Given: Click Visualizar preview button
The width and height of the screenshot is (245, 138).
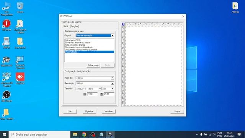Looking at the screenshot, I should coord(109,112).
